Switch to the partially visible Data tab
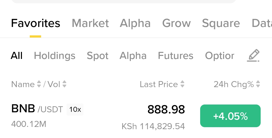 [x=262, y=23]
